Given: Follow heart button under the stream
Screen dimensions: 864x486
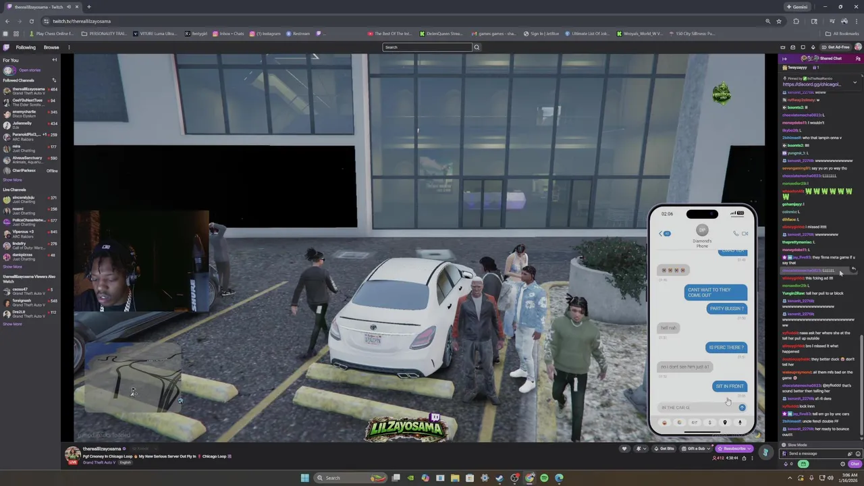Looking at the screenshot, I should click(x=624, y=449).
